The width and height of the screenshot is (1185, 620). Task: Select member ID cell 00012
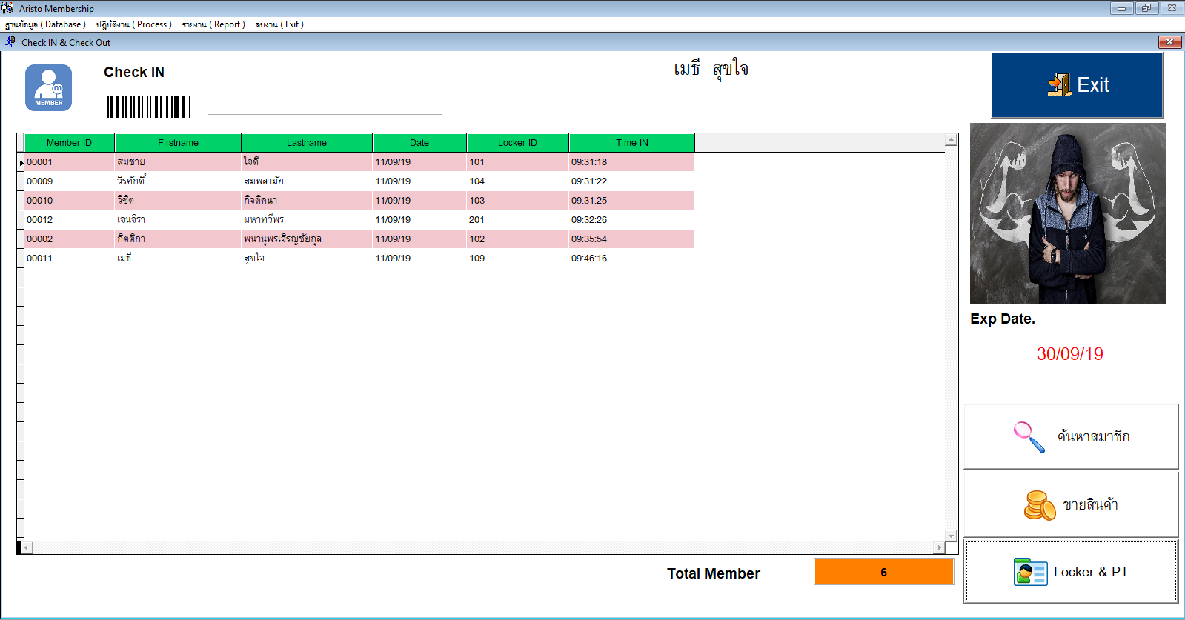[x=70, y=220]
